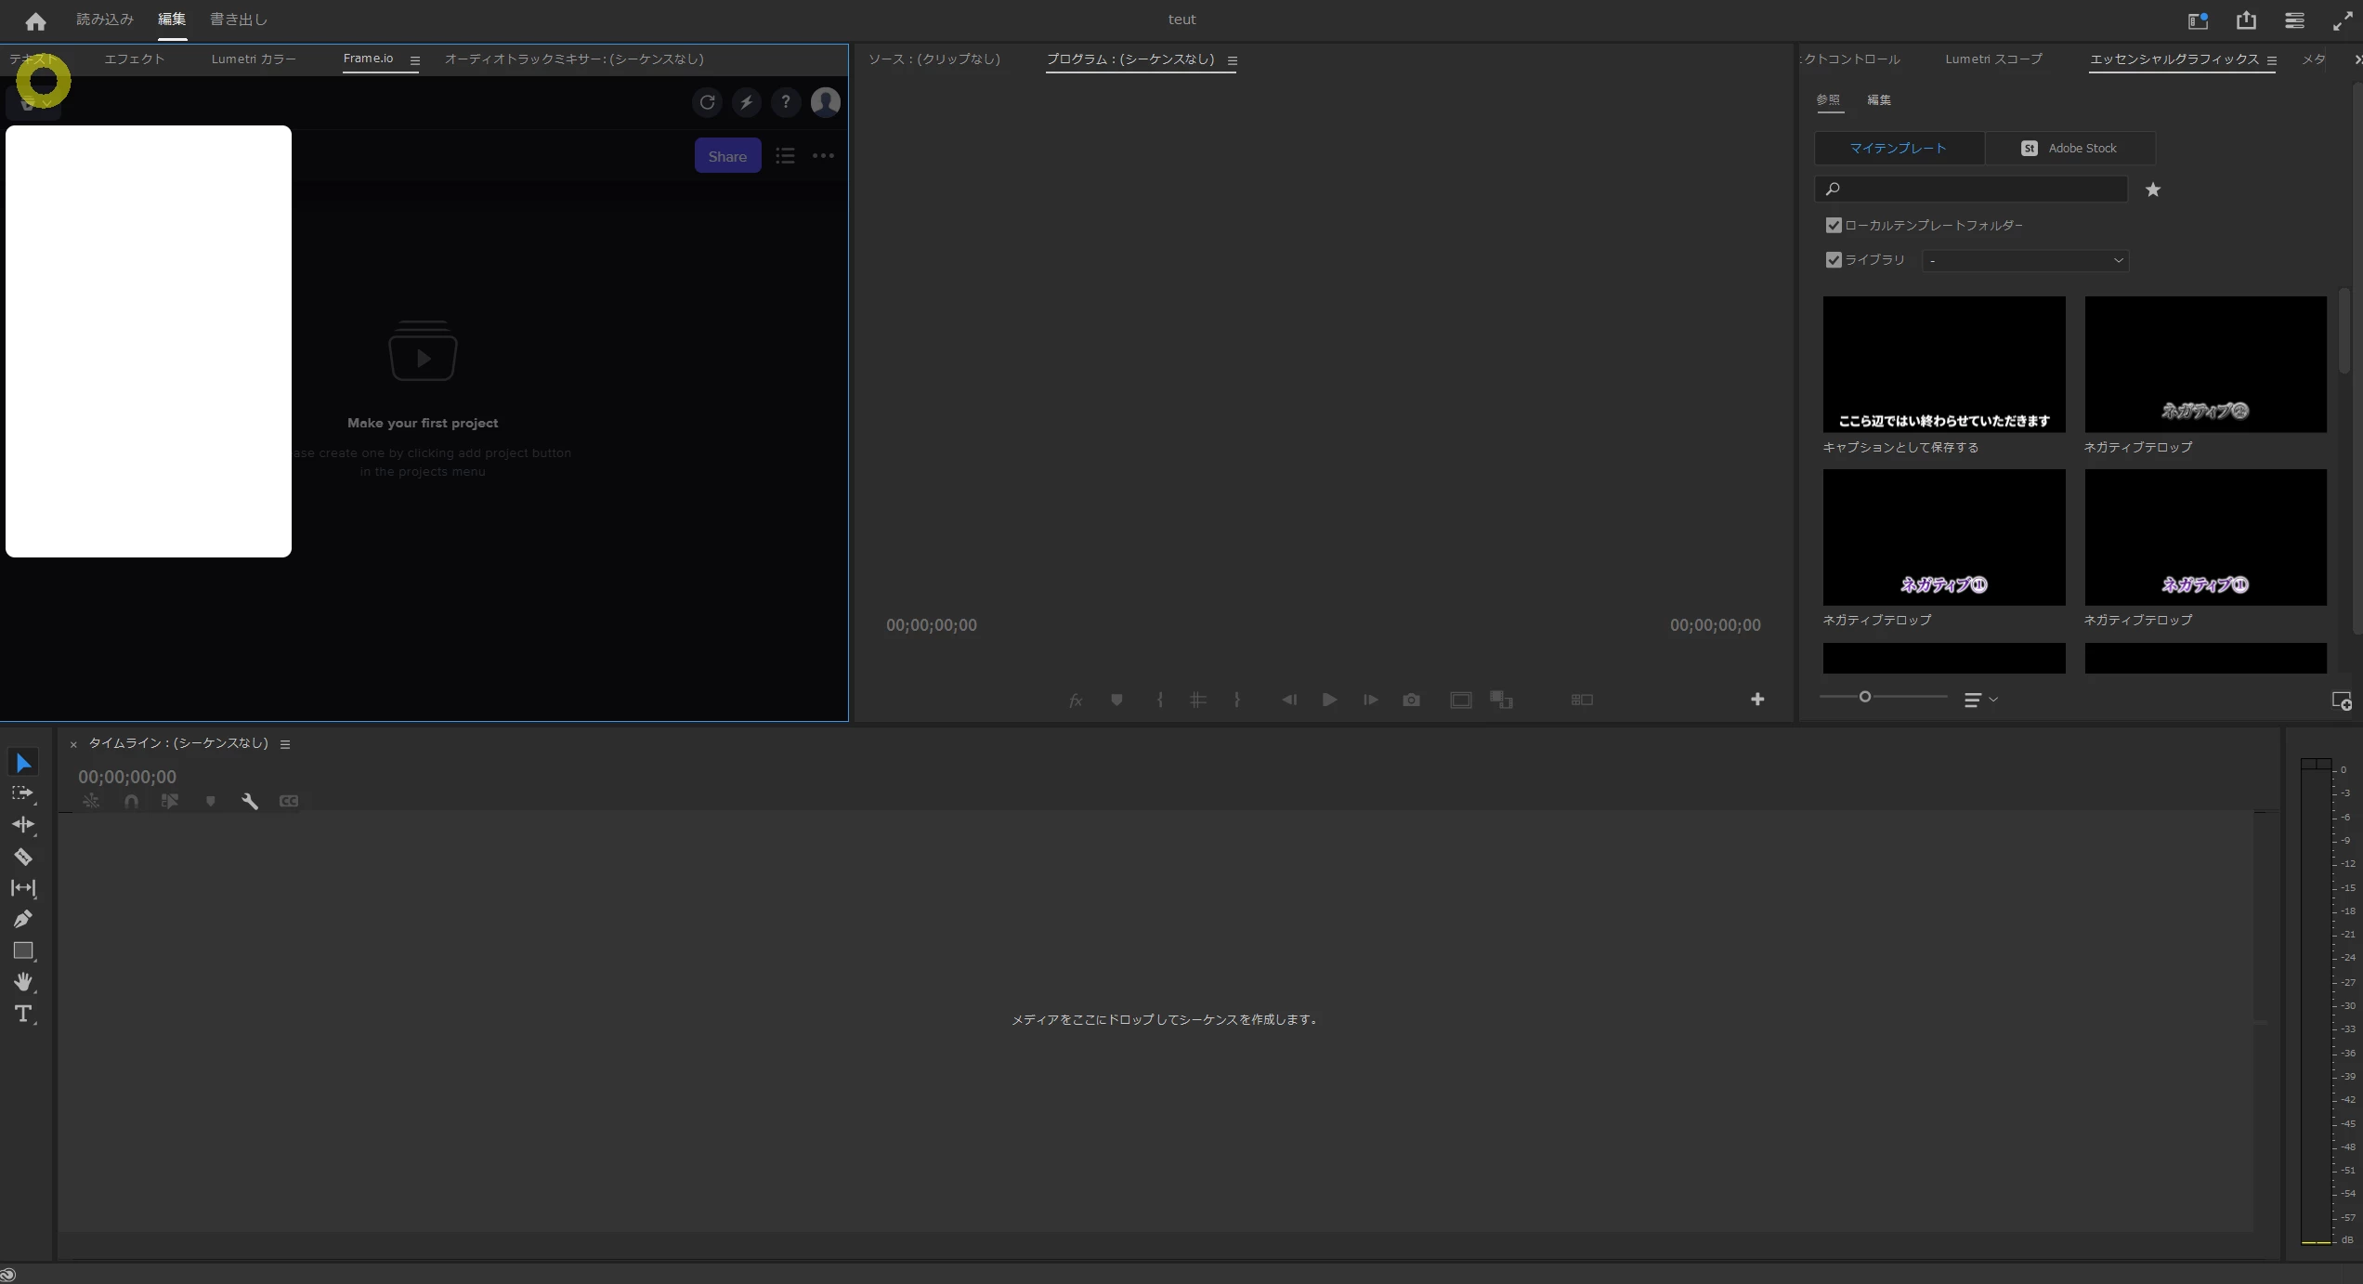Image resolution: width=2363 pixels, height=1284 pixels.
Task: Select the Pen tool
Action: point(23,920)
